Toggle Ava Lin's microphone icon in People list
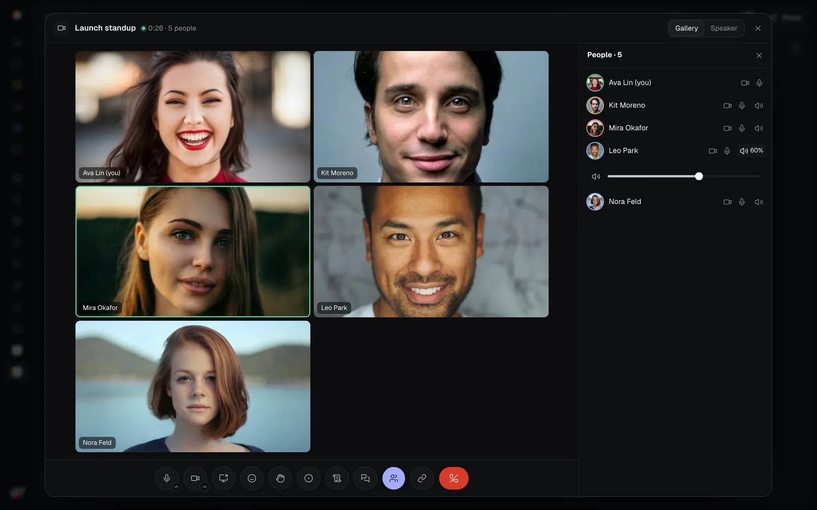Image resolution: width=817 pixels, height=510 pixels. pyautogui.click(x=759, y=83)
